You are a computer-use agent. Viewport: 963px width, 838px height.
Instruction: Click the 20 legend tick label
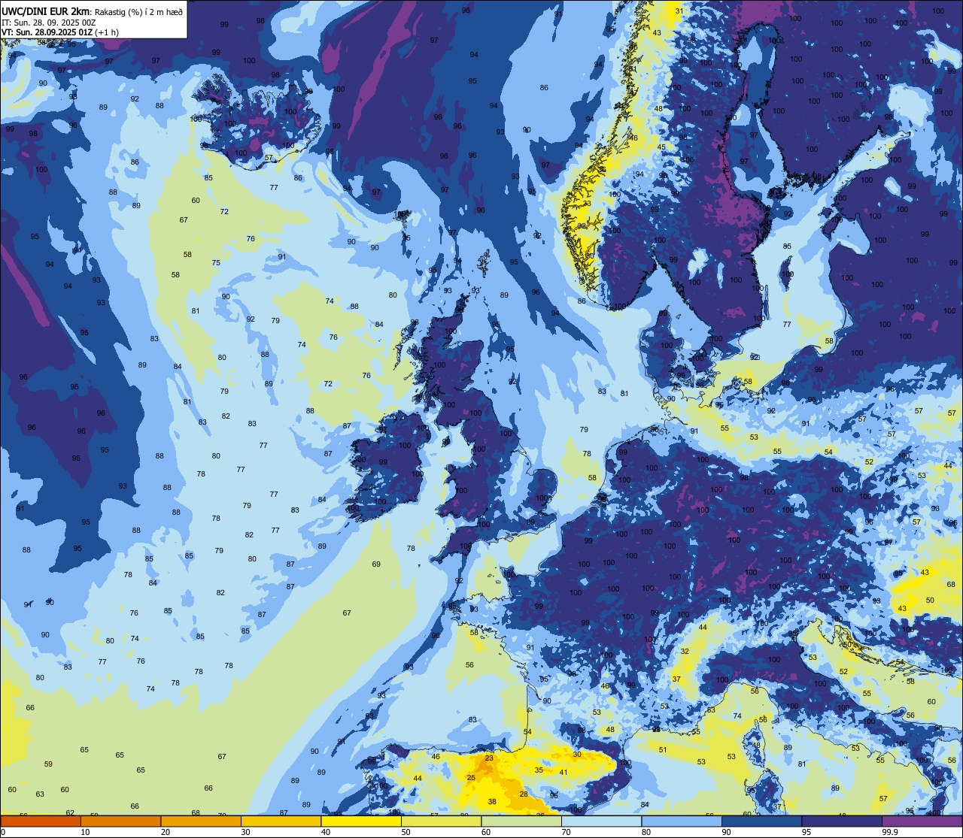click(166, 832)
